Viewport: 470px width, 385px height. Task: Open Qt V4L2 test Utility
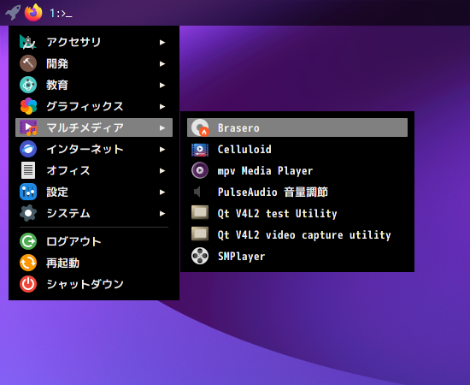point(297,213)
